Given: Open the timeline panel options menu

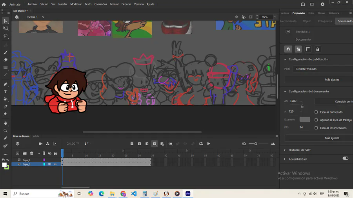Looking at the screenshot, I should (x=277, y=136).
